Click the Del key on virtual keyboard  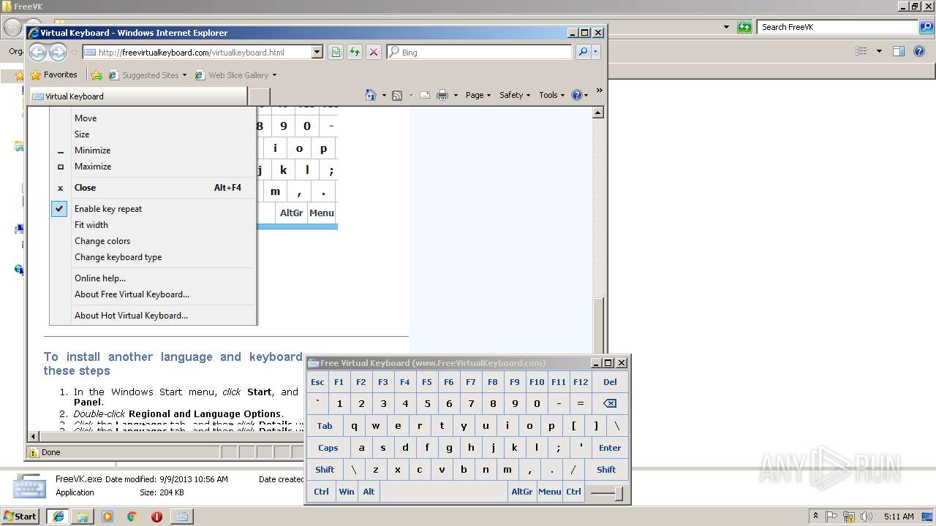pyautogui.click(x=610, y=382)
